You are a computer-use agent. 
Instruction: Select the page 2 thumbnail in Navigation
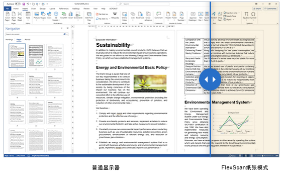click(x=36, y=56)
